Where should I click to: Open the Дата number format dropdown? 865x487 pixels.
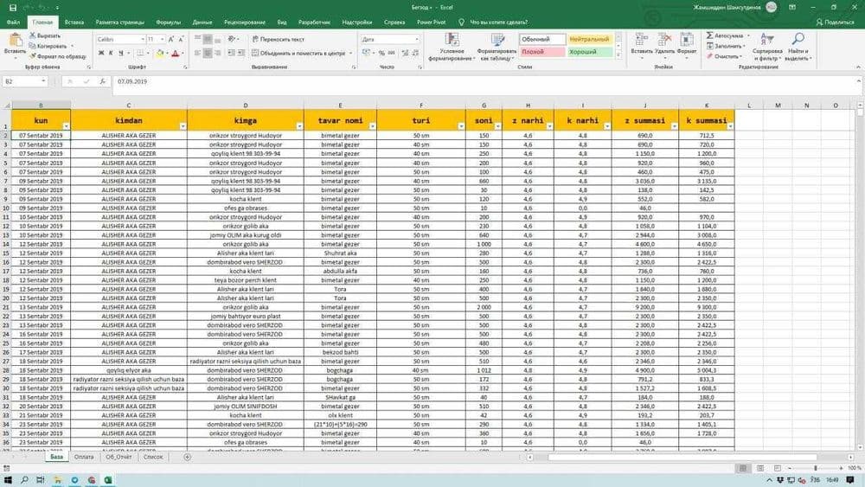(417, 39)
